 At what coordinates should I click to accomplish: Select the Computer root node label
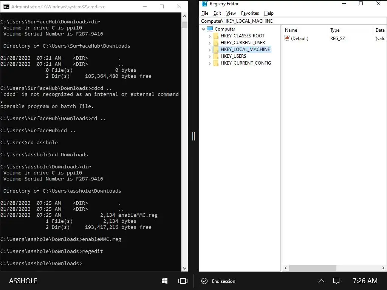pos(225,29)
